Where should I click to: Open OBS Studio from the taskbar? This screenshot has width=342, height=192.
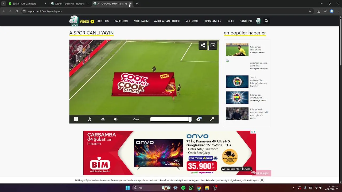(215, 188)
